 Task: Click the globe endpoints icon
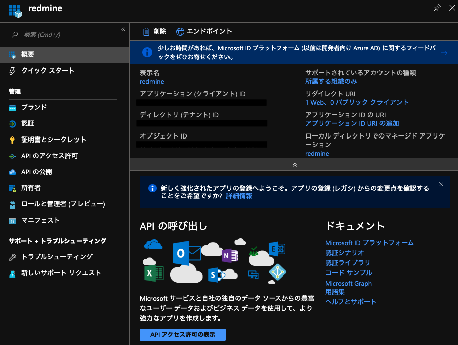point(180,32)
